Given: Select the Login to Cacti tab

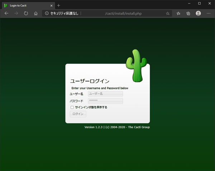Looking at the screenshot, I should 29,5.
